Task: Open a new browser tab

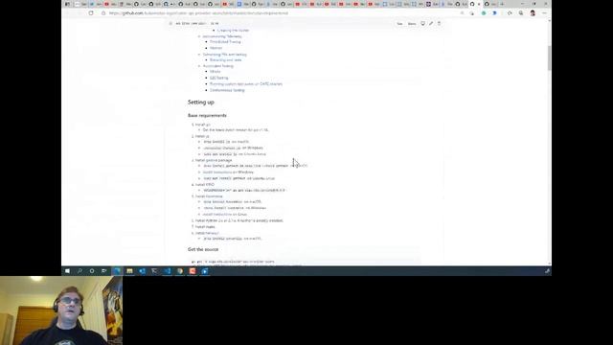Action: (x=502, y=4)
